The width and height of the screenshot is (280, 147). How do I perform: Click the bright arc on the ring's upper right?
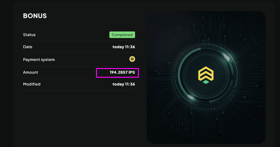227,57
